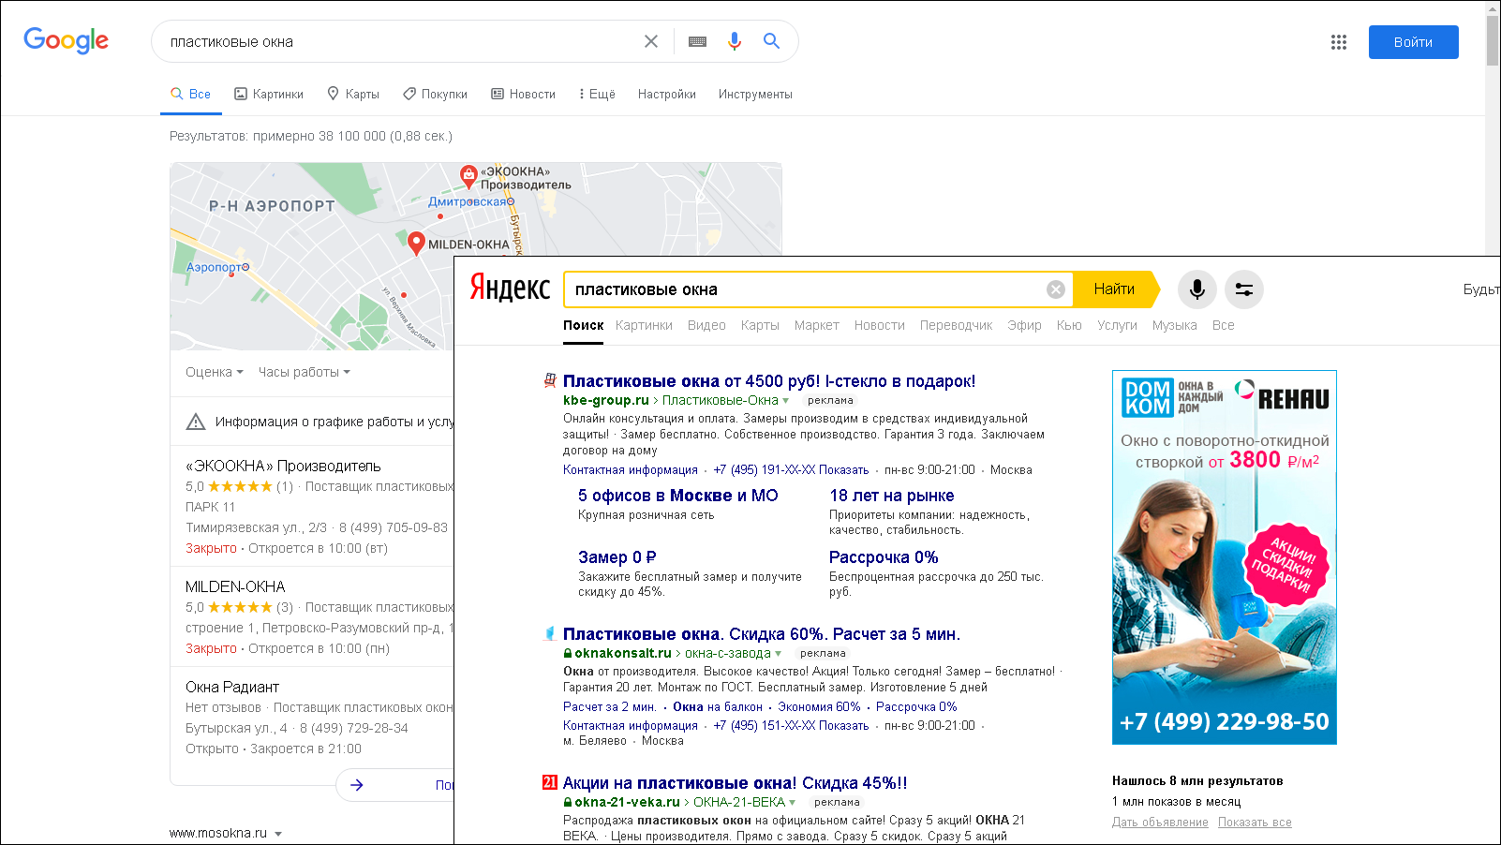Expand dropdown arrow after oknakonsalt.ru окна-с-завода
This screenshot has height=845, width=1501.
tap(779, 654)
